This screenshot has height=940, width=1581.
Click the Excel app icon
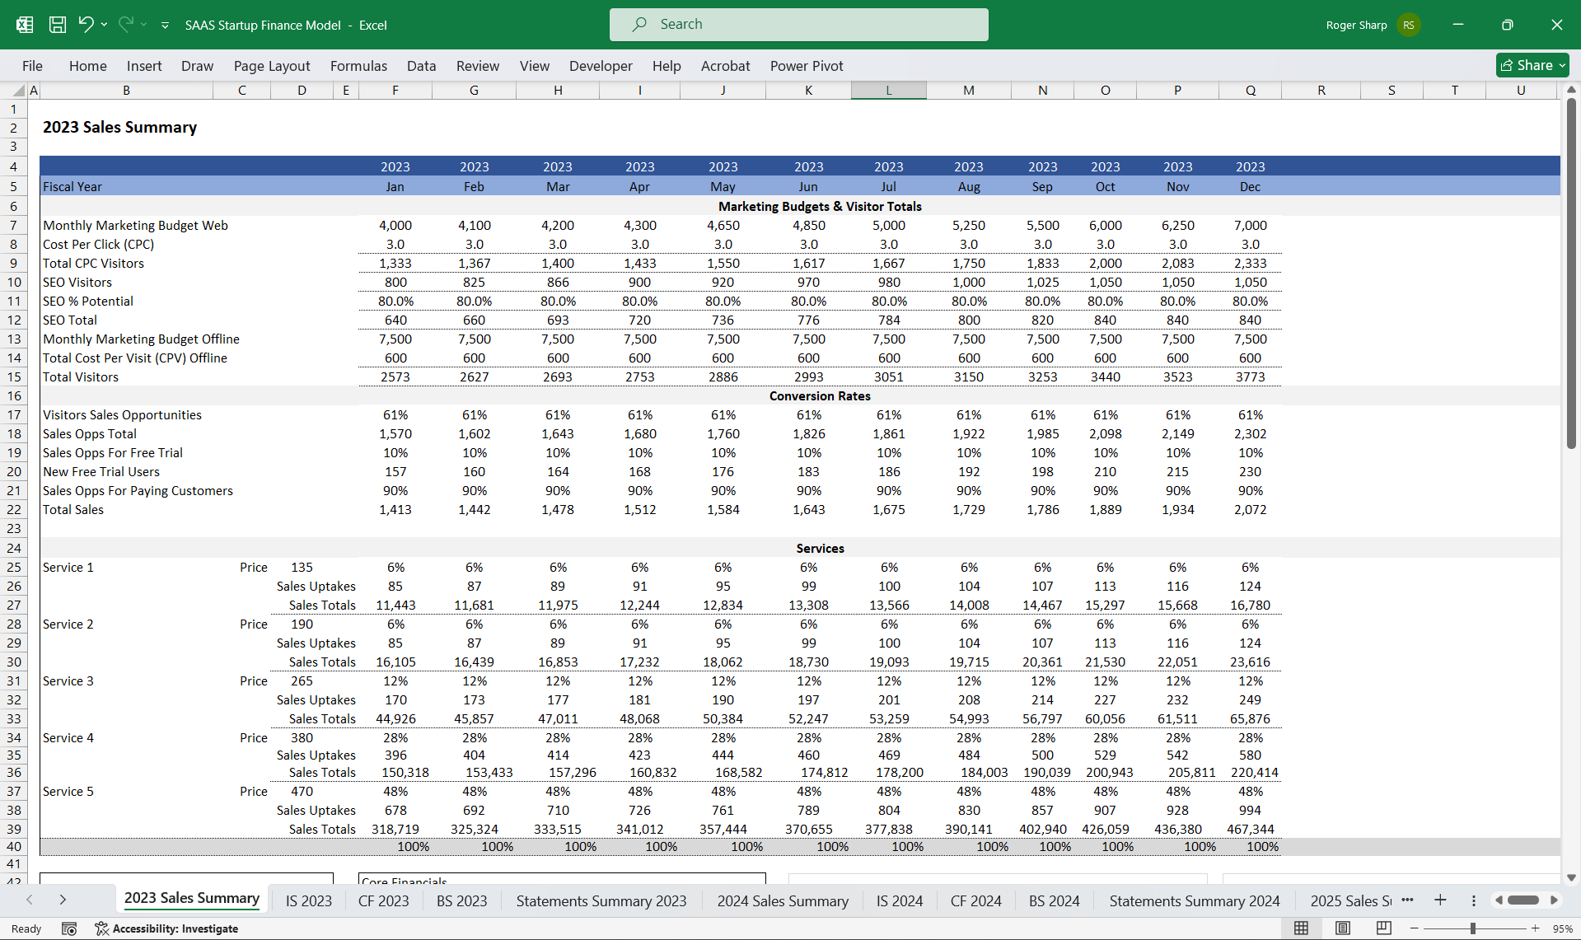click(25, 25)
